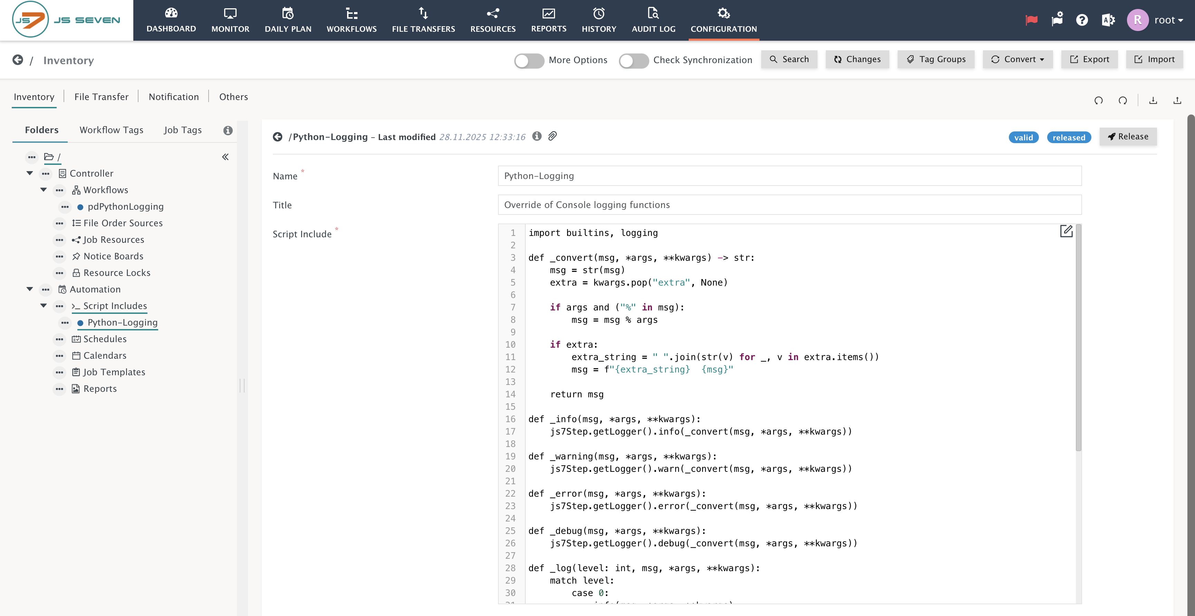Click the info icon next to Job Tags

point(228,131)
